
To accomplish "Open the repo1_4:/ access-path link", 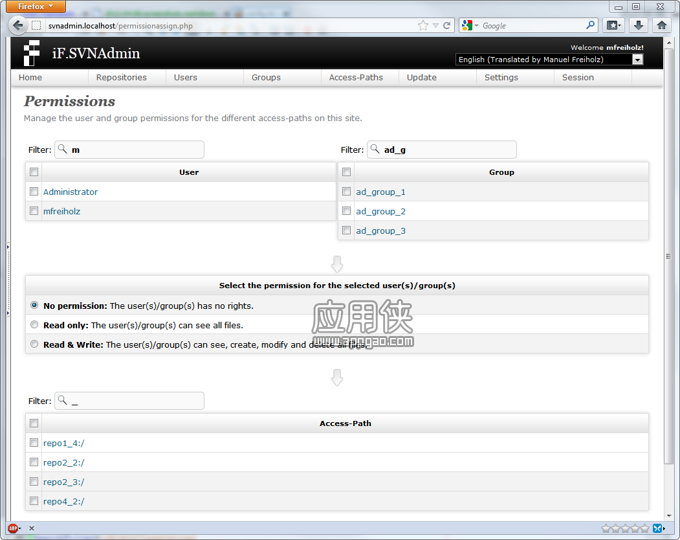I will pyautogui.click(x=64, y=443).
